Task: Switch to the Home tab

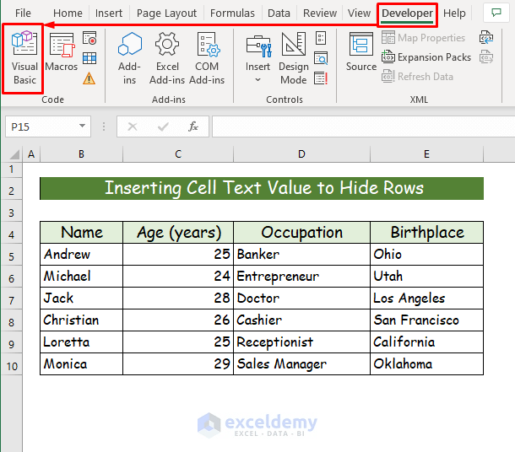Action: pyautogui.click(x=68, y=13)
